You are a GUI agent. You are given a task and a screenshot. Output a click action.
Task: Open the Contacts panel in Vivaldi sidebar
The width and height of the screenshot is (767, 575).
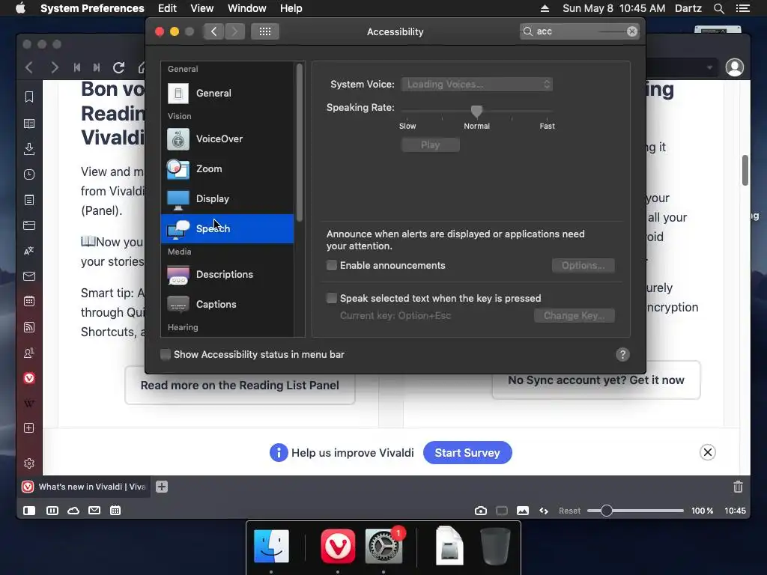point(29,353)
